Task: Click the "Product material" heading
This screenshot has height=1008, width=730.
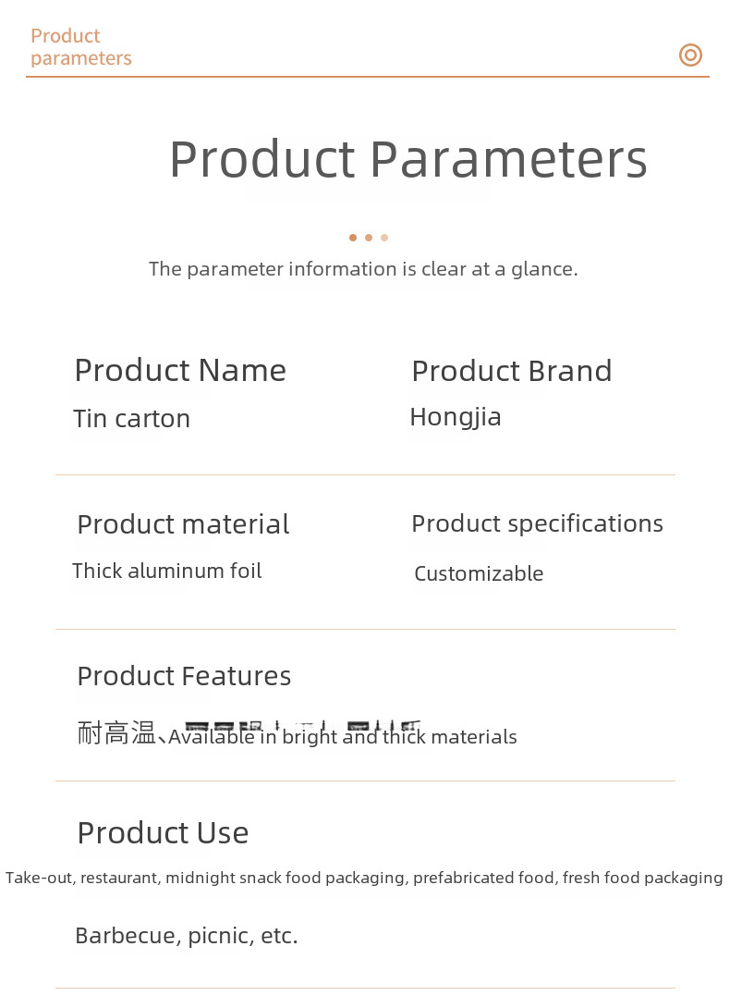Action: 183,524
